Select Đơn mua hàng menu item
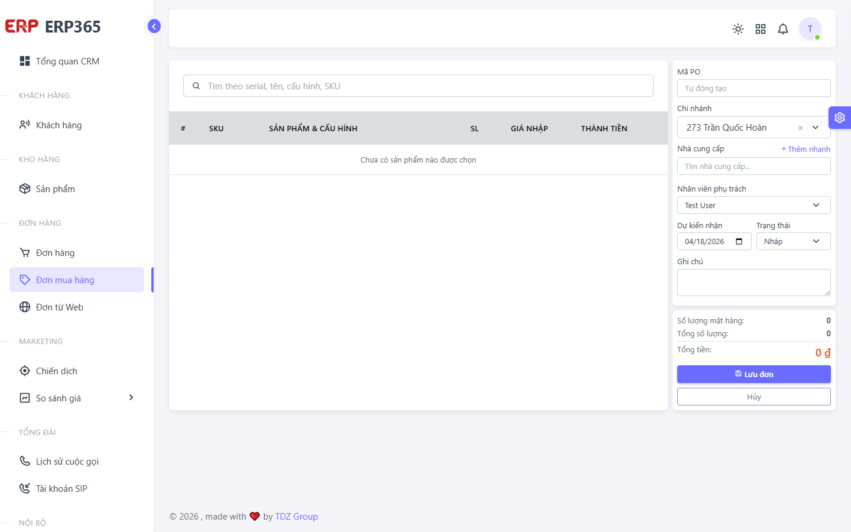The width and height of the screenshot is (851, 532). [77, 280]
